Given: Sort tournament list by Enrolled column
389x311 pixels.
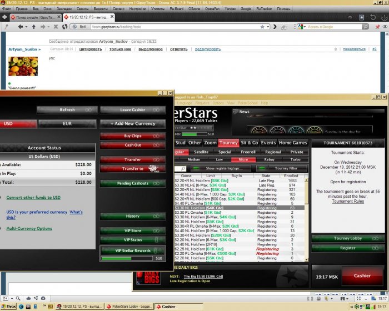Looking at the screenshot, I should [x=291, y=175].
